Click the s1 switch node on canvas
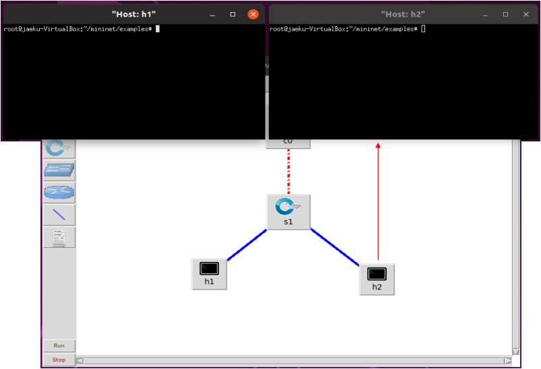 pos(289,212)
